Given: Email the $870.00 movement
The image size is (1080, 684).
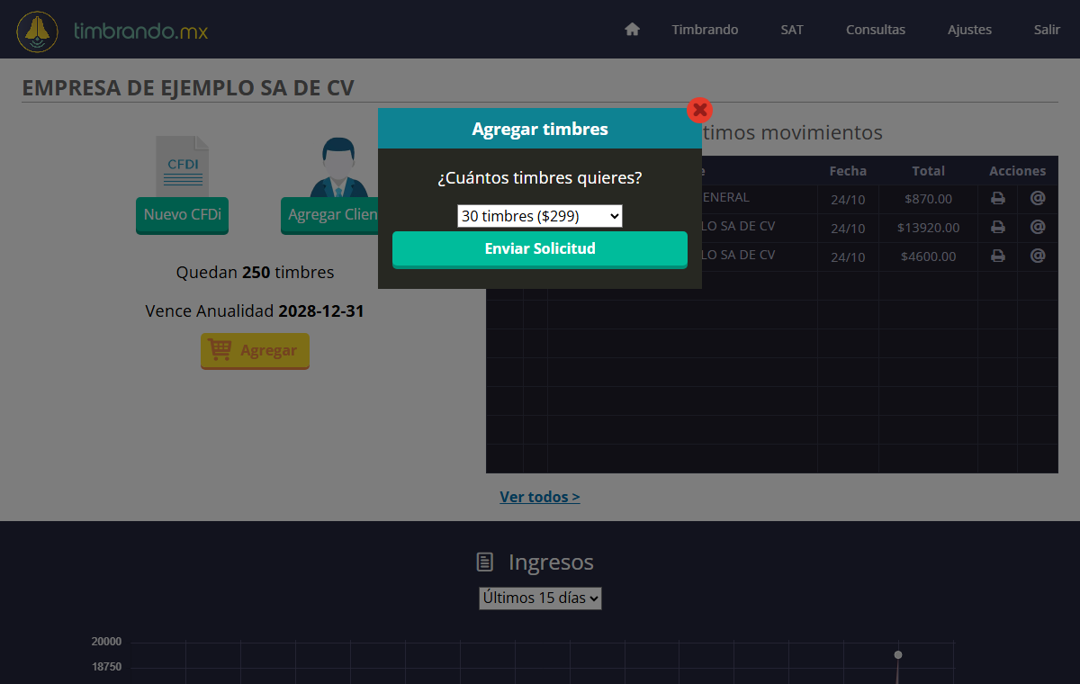Looking at the screenshot, I should click(1038, 198).
